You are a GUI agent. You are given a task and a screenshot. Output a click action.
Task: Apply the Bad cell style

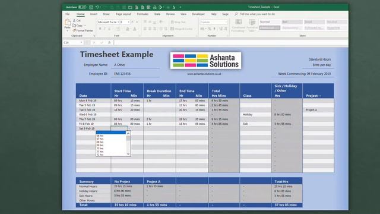[292, 22]
